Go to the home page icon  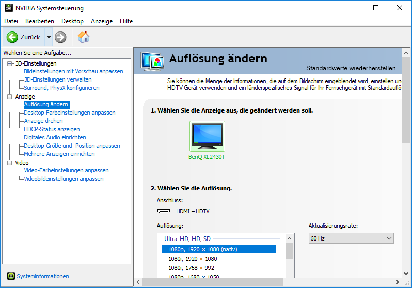(x=84, y=37)
